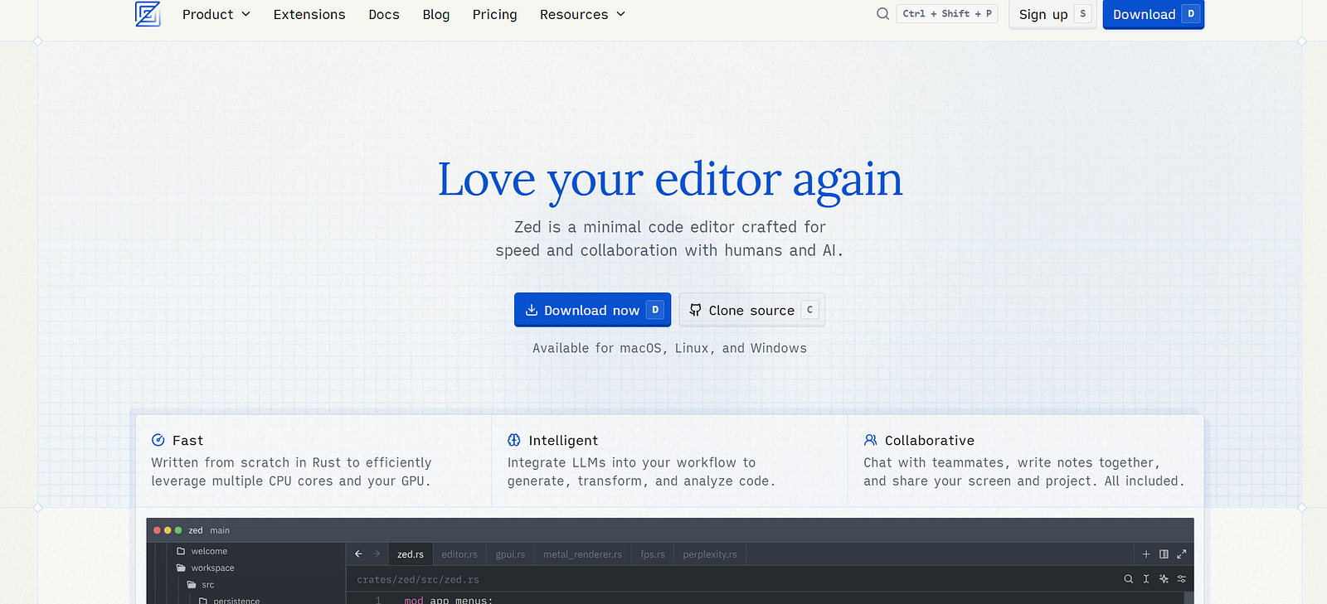Click the GitHub icon on Clone source
The image size is (1327, 604).
pos(695,310)
